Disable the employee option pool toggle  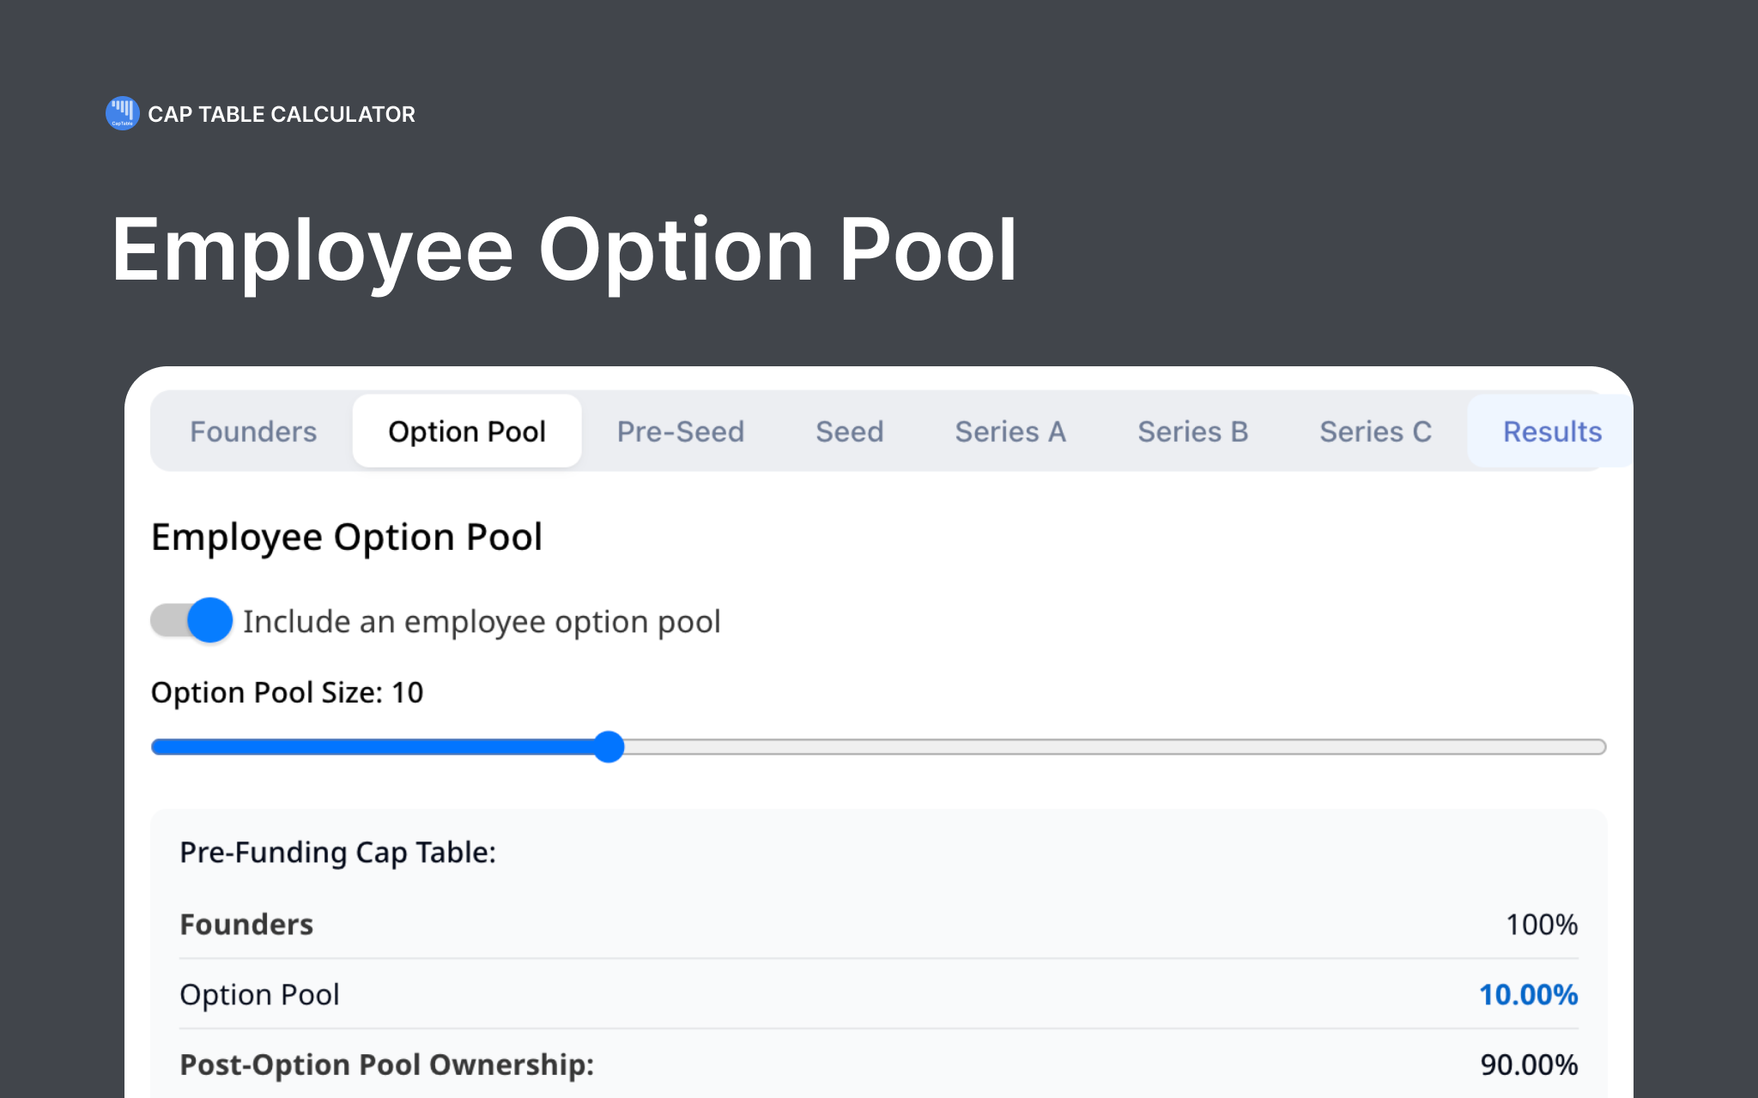point(191,619)
